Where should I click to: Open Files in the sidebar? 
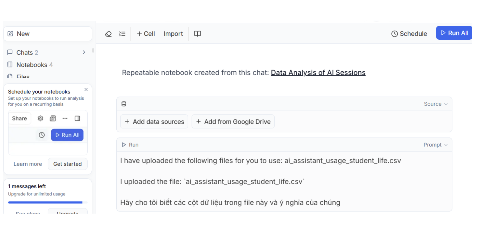pos(23,76)
